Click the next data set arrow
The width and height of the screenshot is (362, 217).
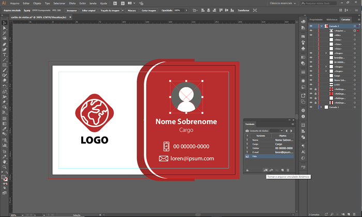(x=291, y=131)
